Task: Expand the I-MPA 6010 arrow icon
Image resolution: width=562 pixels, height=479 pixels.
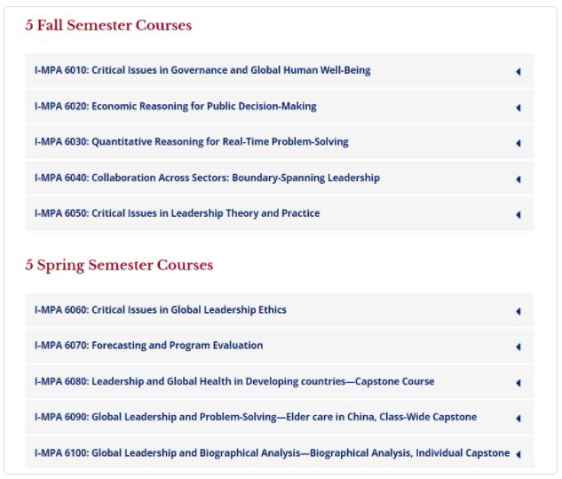Action: (x=518, y=72)
